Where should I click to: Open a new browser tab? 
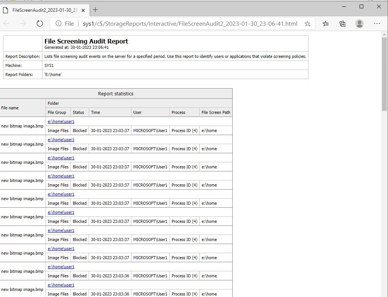[x=95, y=10]
